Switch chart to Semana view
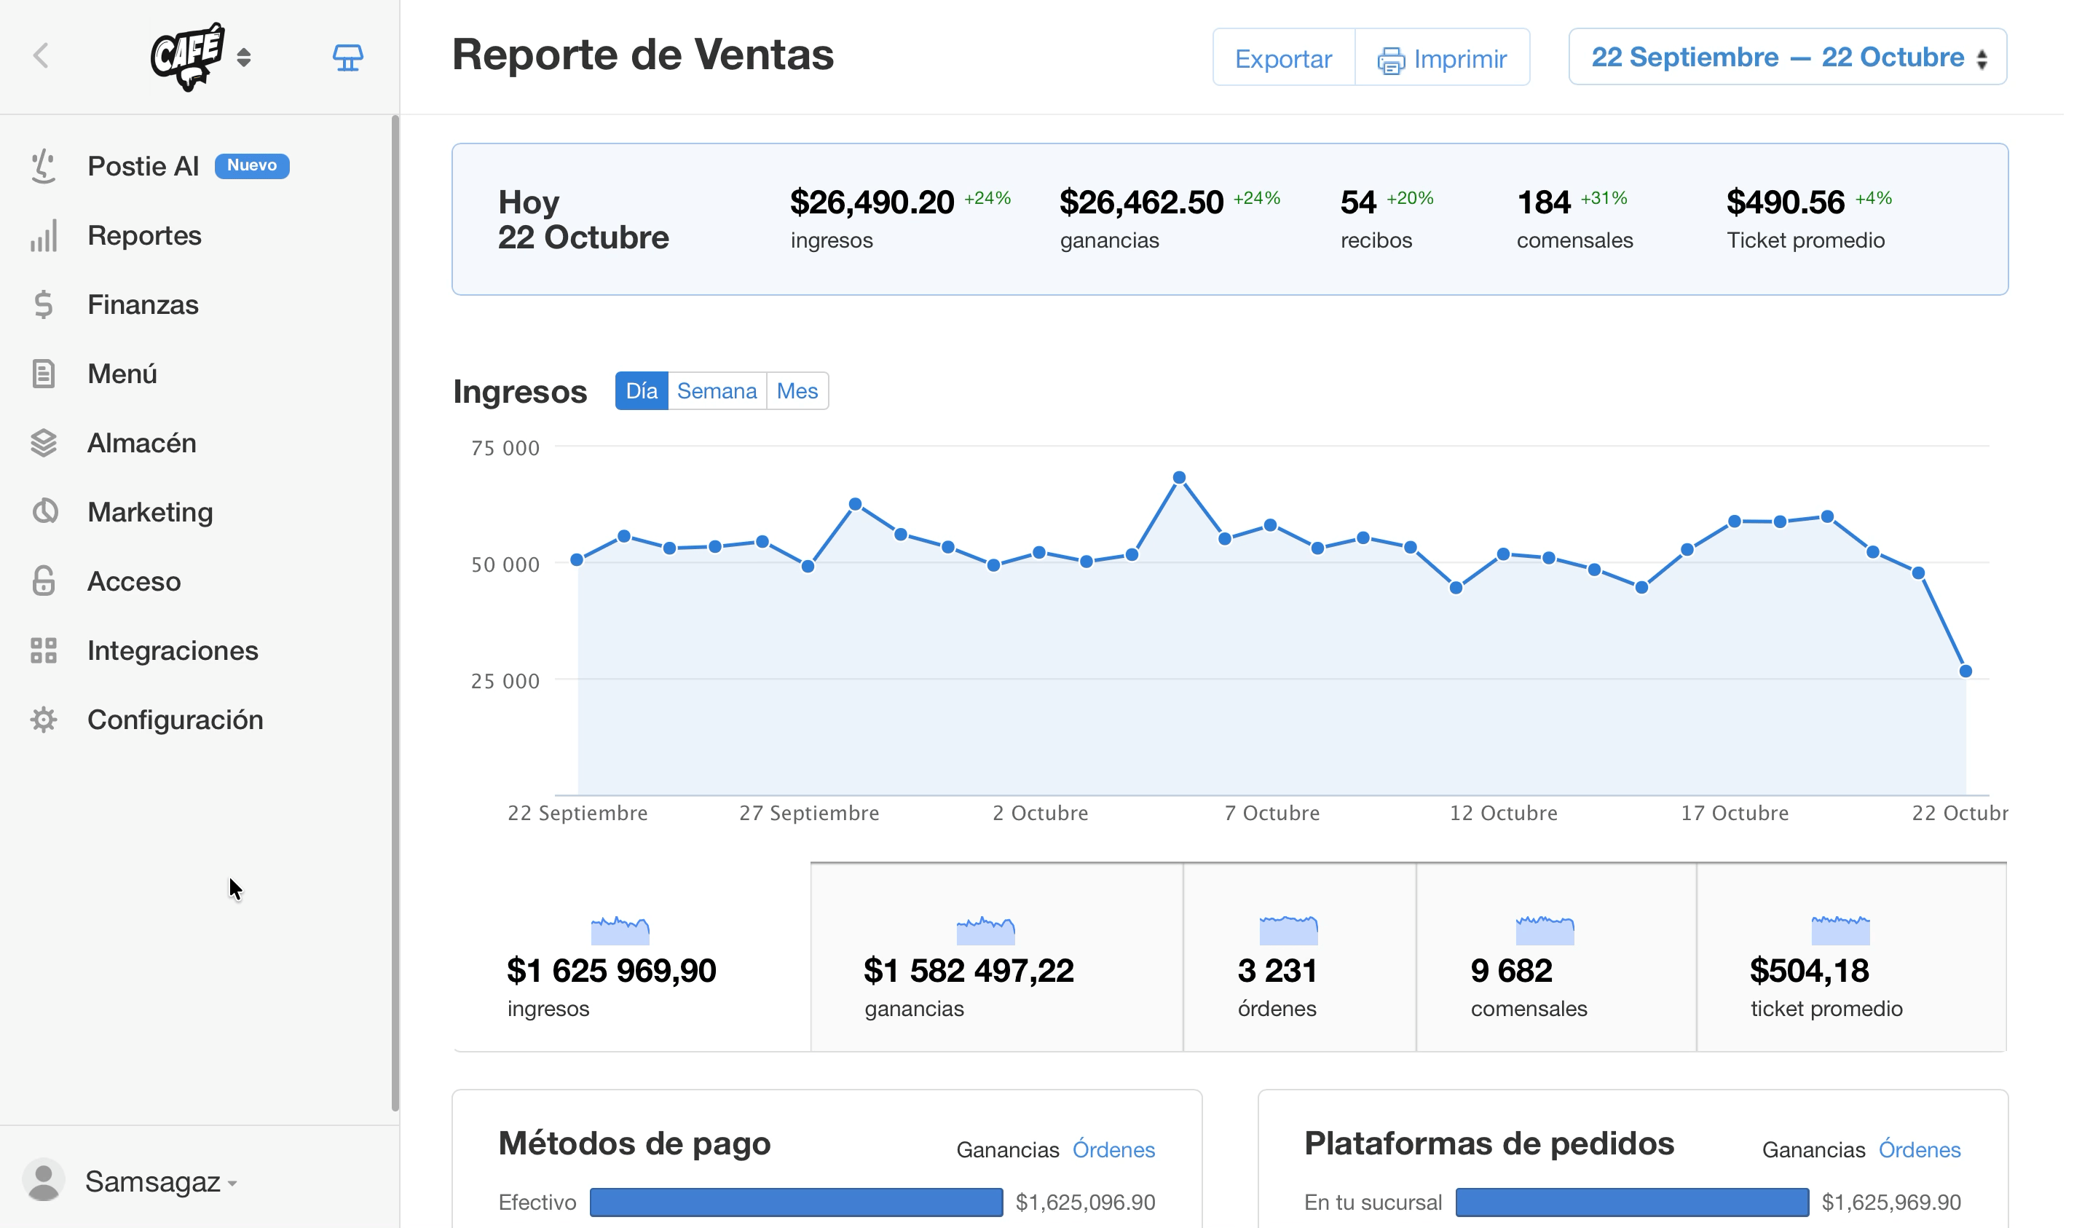 (x=717, y=390)
